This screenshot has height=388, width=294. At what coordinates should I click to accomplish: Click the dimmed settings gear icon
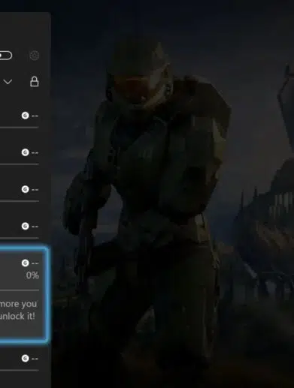(x=35, y=56)
